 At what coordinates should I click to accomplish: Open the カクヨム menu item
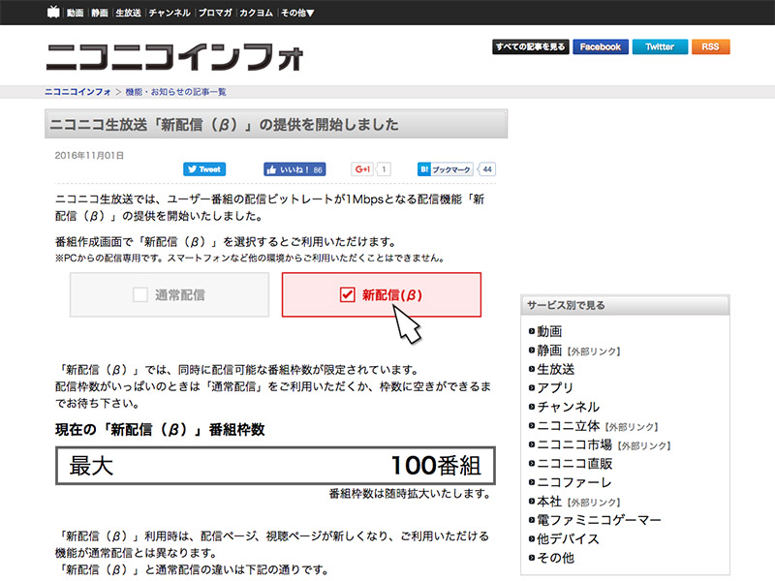tap(256, 13)
